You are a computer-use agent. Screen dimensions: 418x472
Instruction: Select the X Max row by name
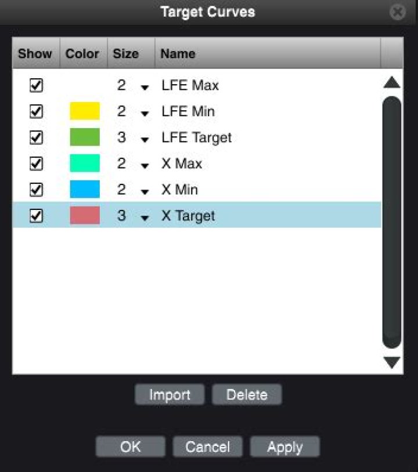coord(182,164)
